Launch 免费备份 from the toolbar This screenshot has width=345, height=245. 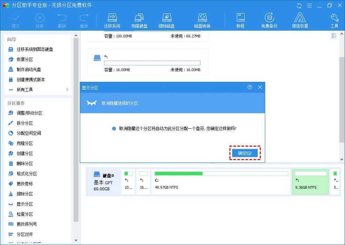pos(269,20)
